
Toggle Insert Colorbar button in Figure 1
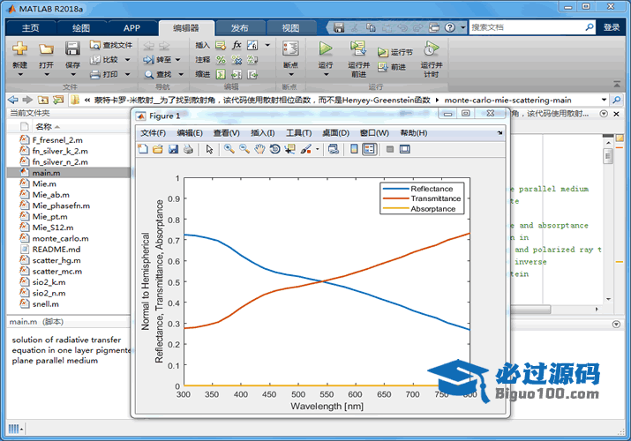click(x=354, y=149)
